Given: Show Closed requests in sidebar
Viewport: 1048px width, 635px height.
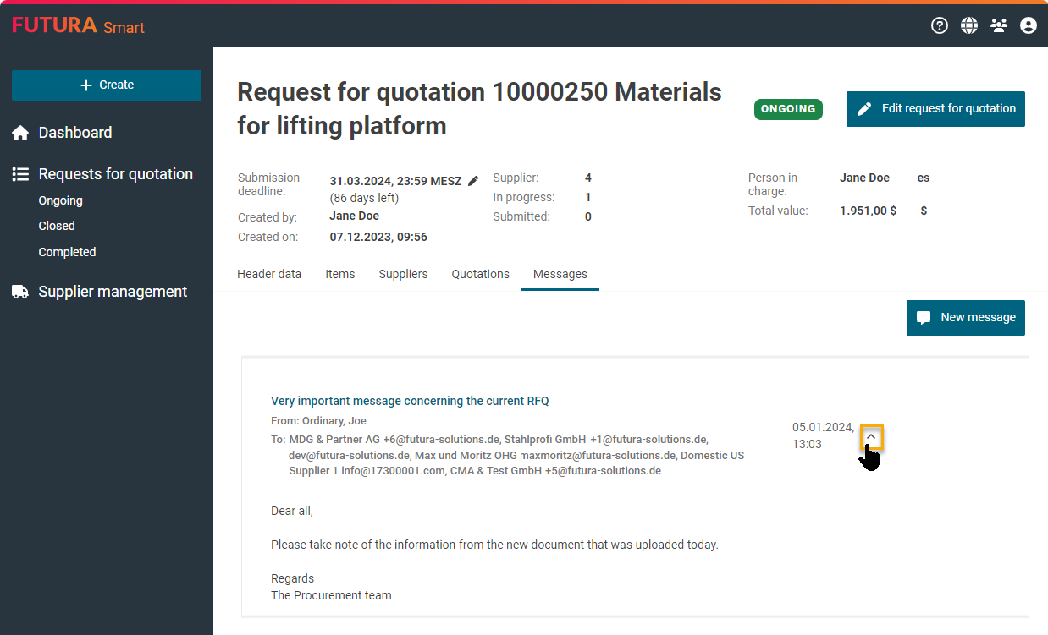Looking at the screenshot, I should click(x=57, y=226).
